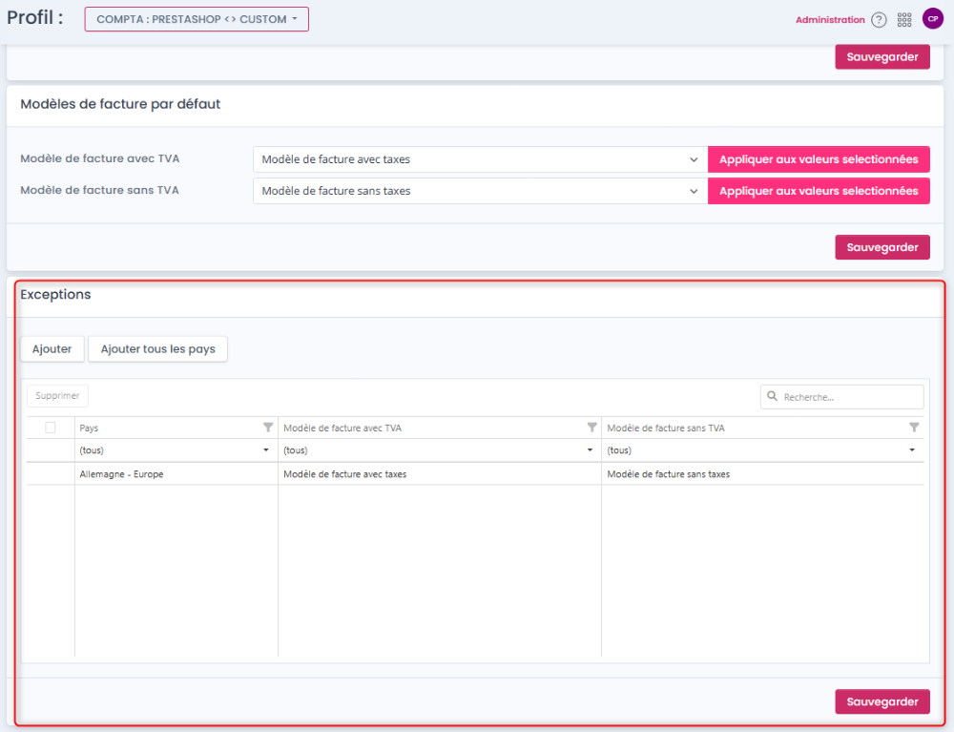Select the Allemagne - Europe cell

tap(176, 474)
